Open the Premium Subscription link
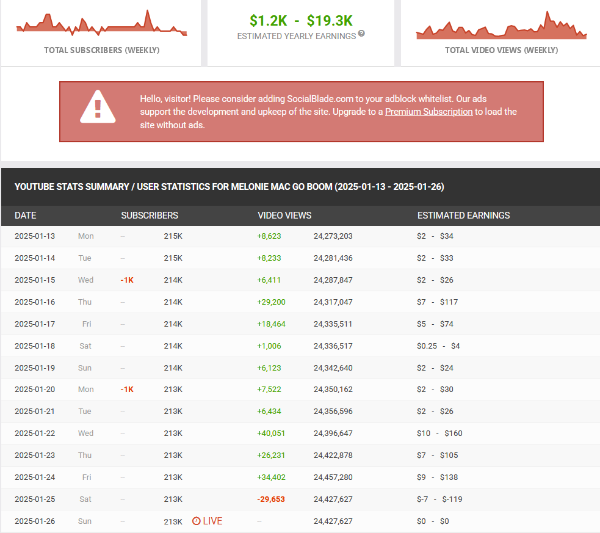Screen dimensions: 600x533 (x=428, y=112)
